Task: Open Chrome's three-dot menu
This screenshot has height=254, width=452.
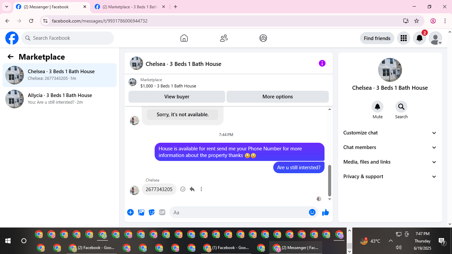Action: [445, 21]
